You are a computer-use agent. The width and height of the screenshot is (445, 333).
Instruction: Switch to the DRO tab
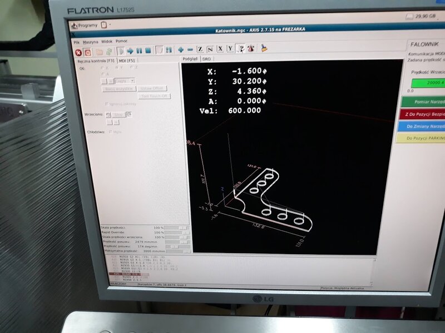206,59
